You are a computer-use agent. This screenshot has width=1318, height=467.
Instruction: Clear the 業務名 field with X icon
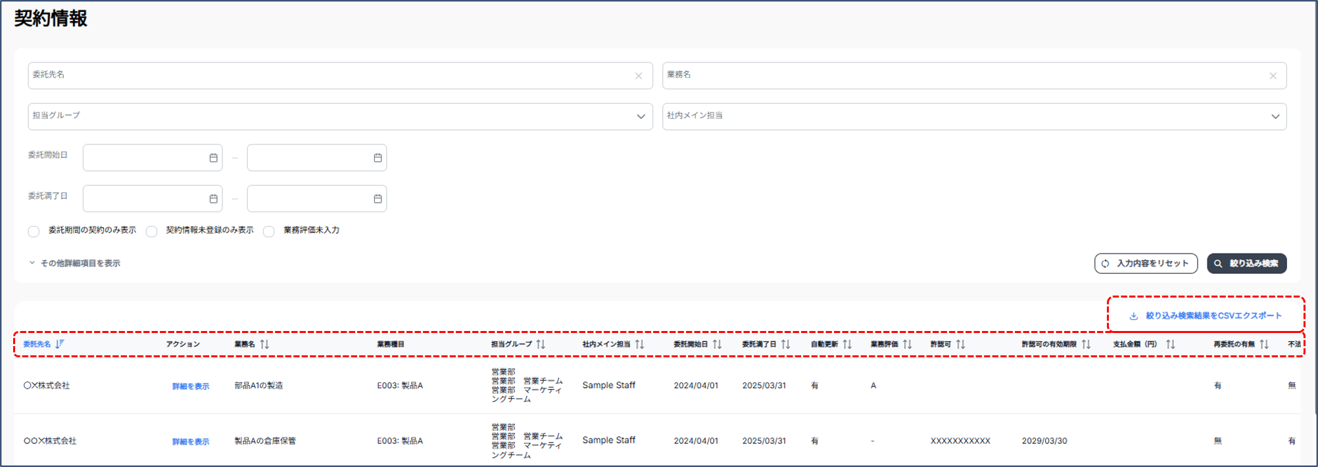[x=1273, y=76]
